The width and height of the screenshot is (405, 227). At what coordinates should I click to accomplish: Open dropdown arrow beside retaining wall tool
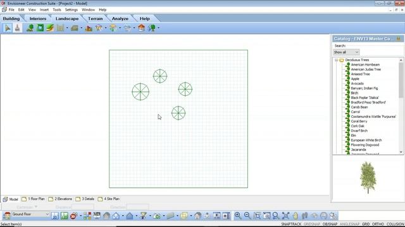tap(82, 28)
